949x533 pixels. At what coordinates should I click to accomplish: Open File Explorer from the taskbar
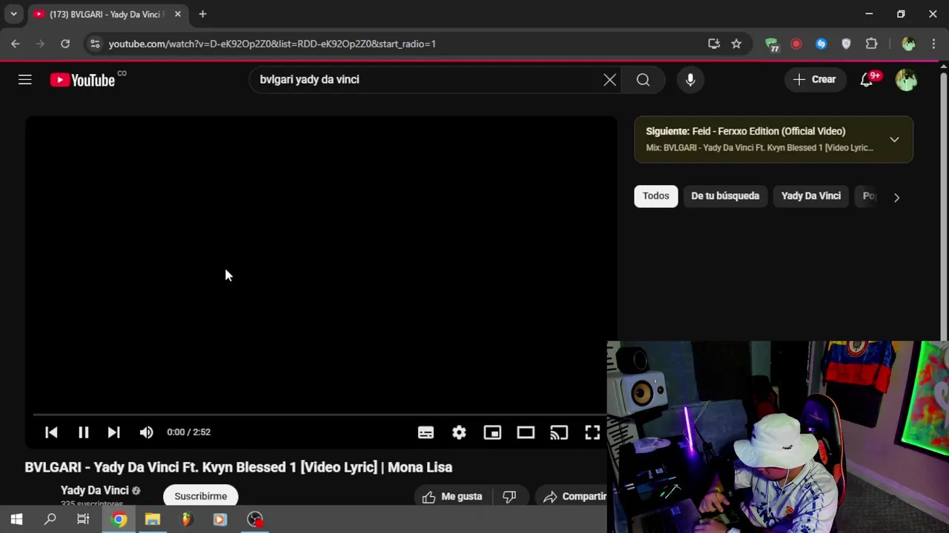pyautogui.click(x=153, y=520)
